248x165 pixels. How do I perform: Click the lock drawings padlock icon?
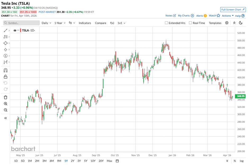point(5,77)
